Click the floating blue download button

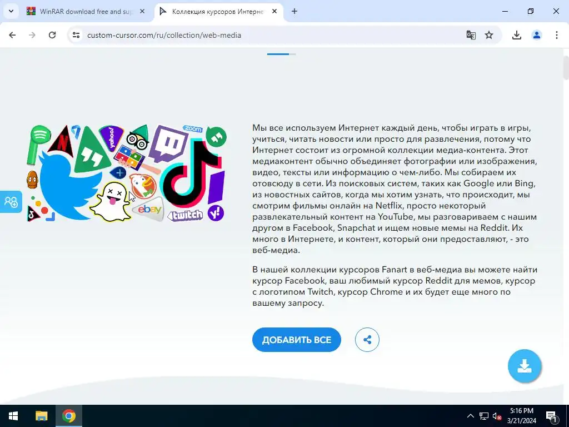tap(525, 366)
